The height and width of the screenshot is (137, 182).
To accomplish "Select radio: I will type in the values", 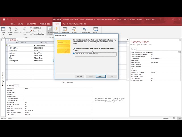I will coord(74,53).
